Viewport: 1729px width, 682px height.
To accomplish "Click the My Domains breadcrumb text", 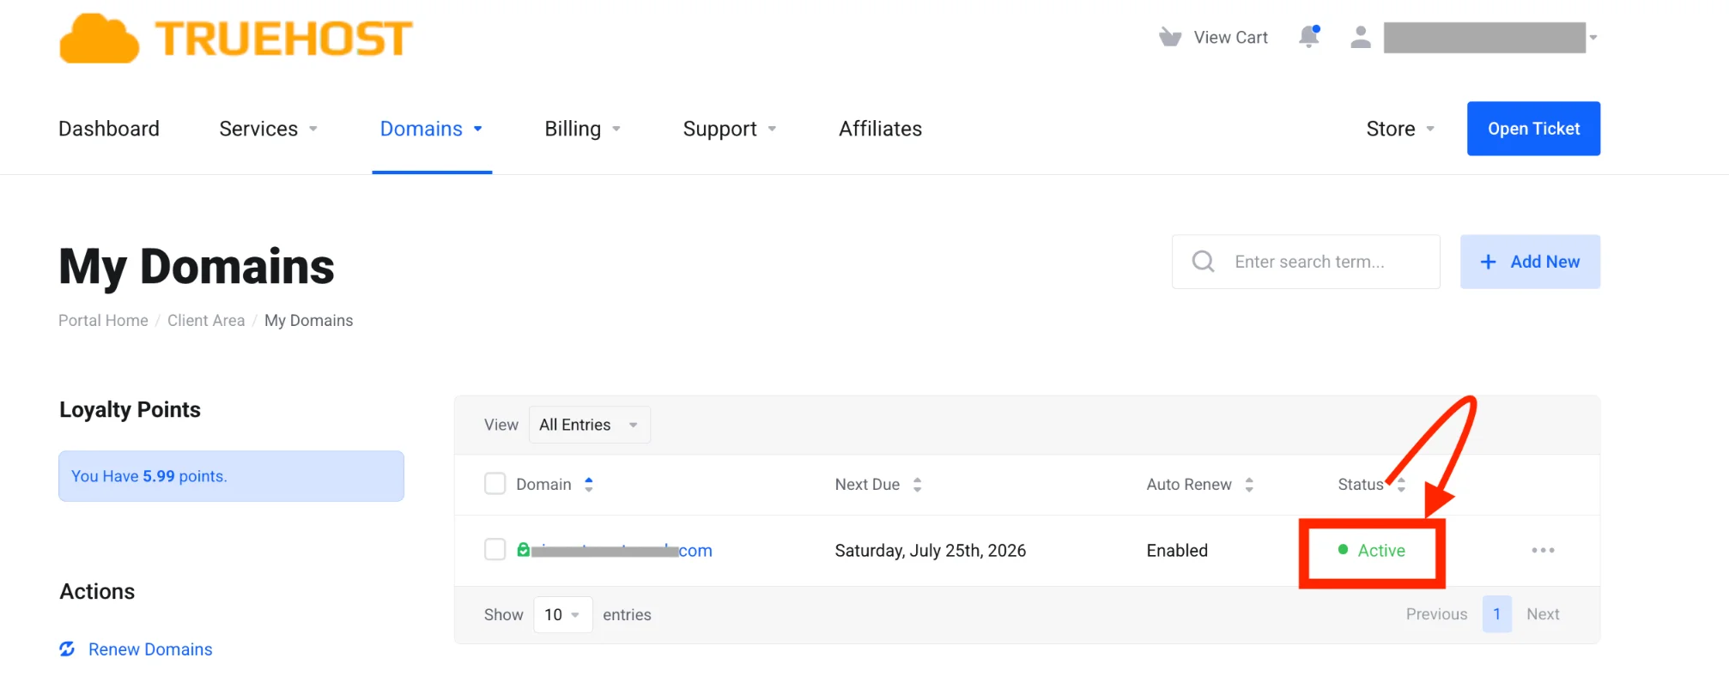I will pos(309,320).
